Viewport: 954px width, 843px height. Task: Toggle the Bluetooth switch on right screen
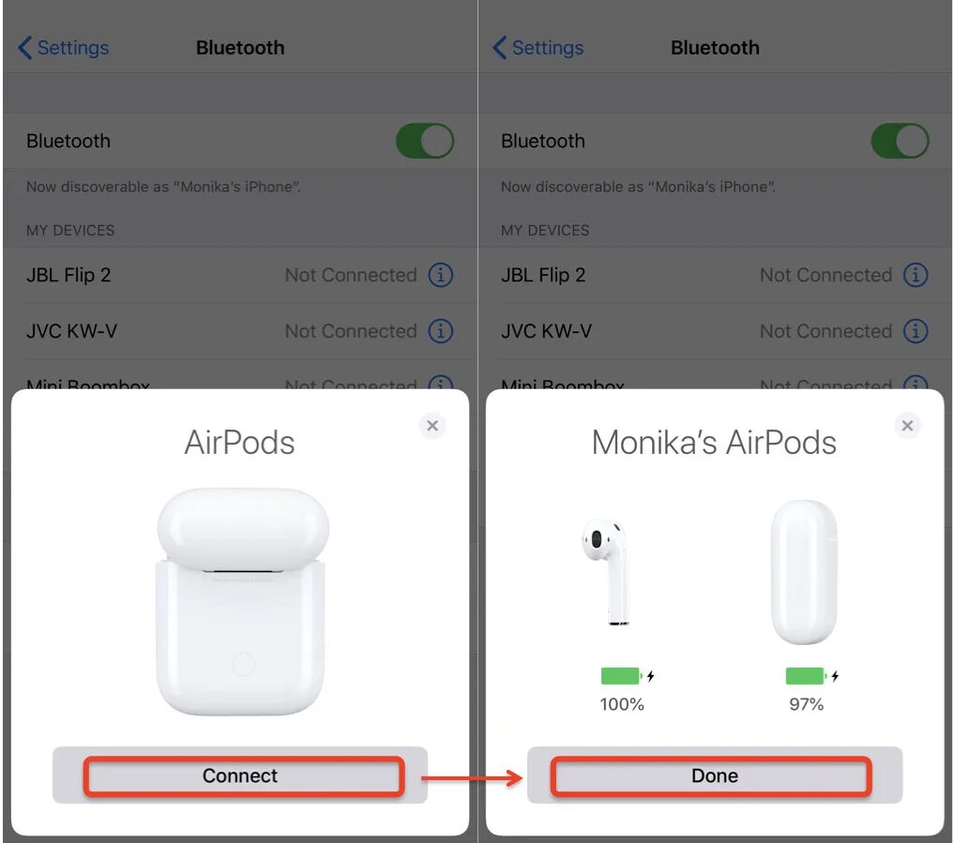pyautogui.click(x=900, y=141)
